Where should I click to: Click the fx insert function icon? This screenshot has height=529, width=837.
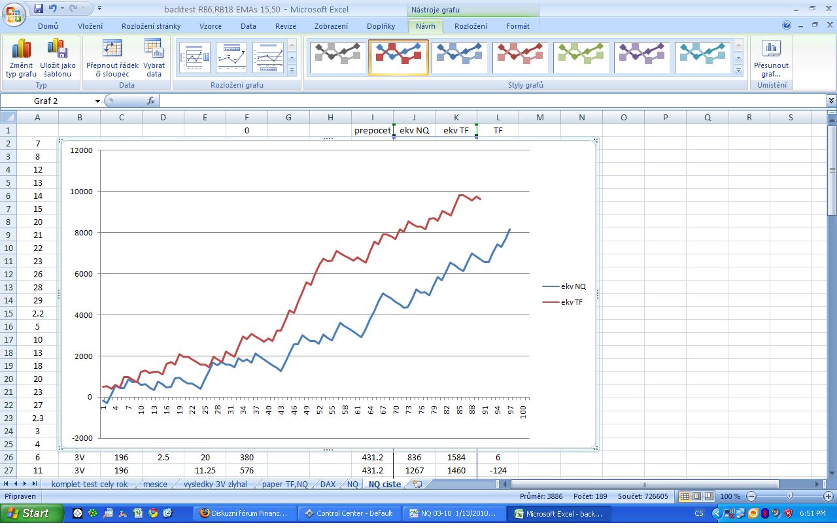(x=151, y=101)
